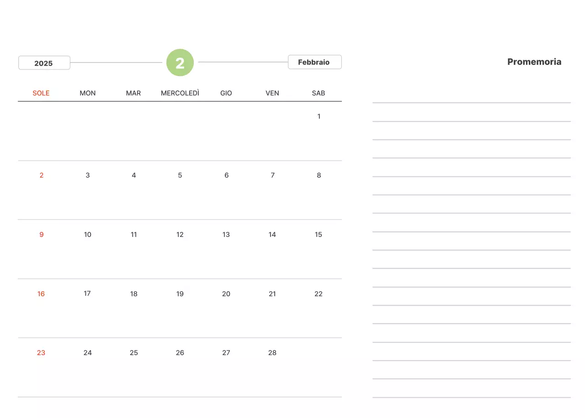
Task: Select Saturday February 1
Action: 319,116
